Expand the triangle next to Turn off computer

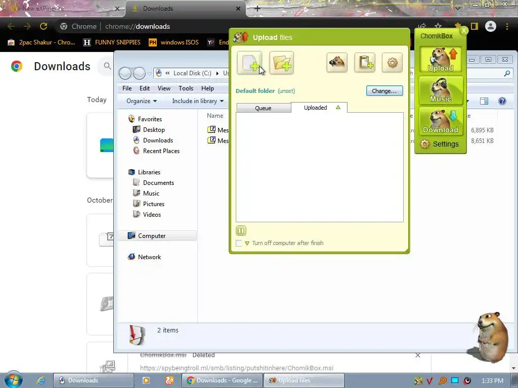click(247, 244)
